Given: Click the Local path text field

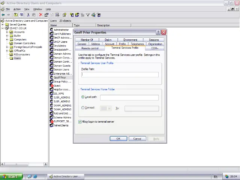Looking at the screenshot, I should click(x=129, y=97).
